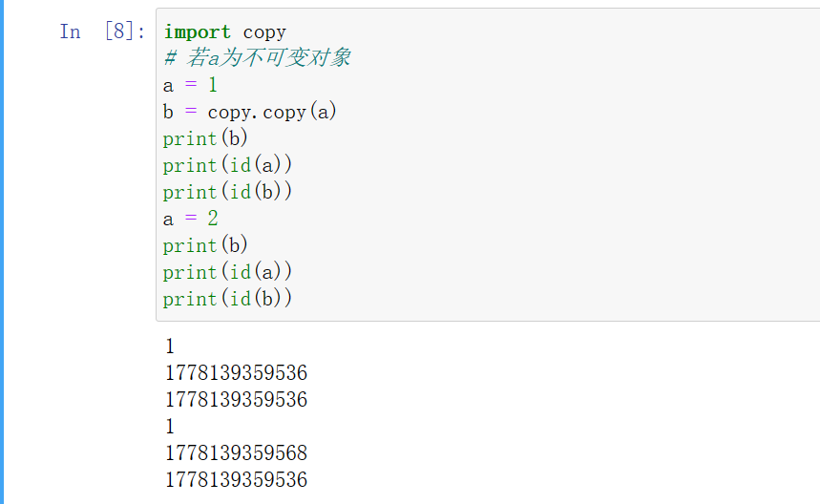Click the second 1778139359536 output line

pyautogui.click(x=236, y=400)
